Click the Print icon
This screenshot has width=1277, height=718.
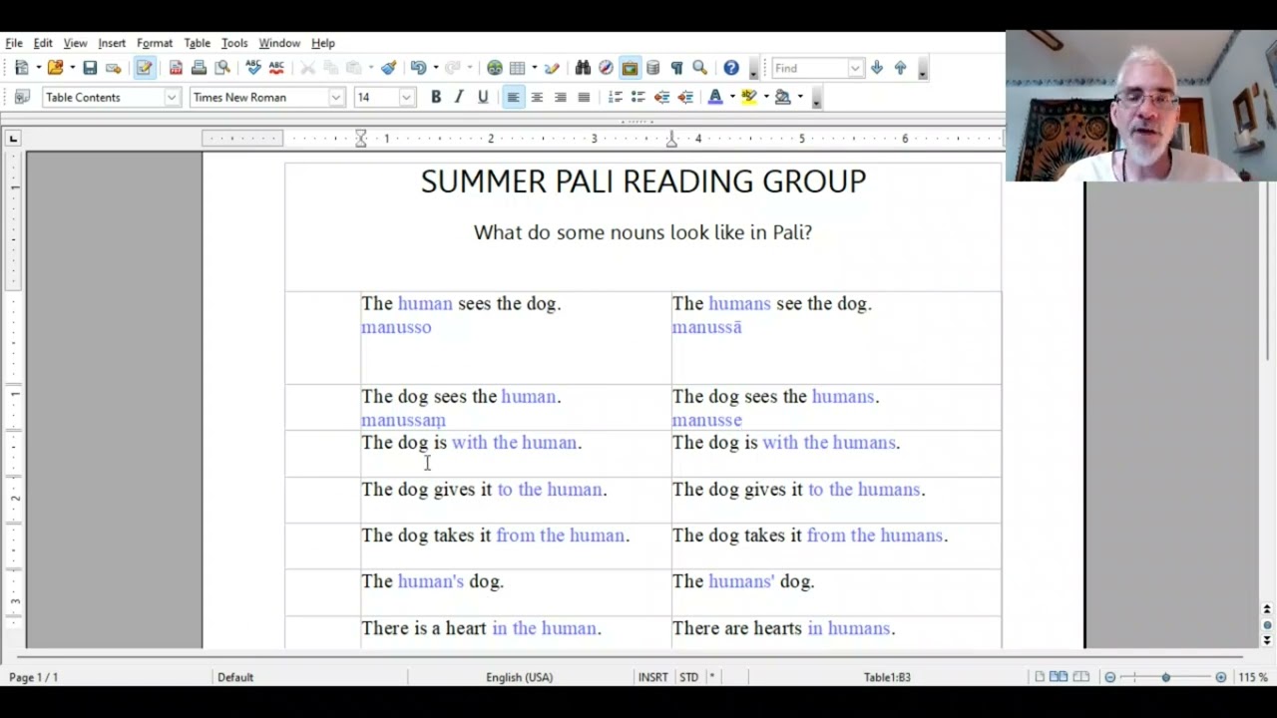(199, 68)
